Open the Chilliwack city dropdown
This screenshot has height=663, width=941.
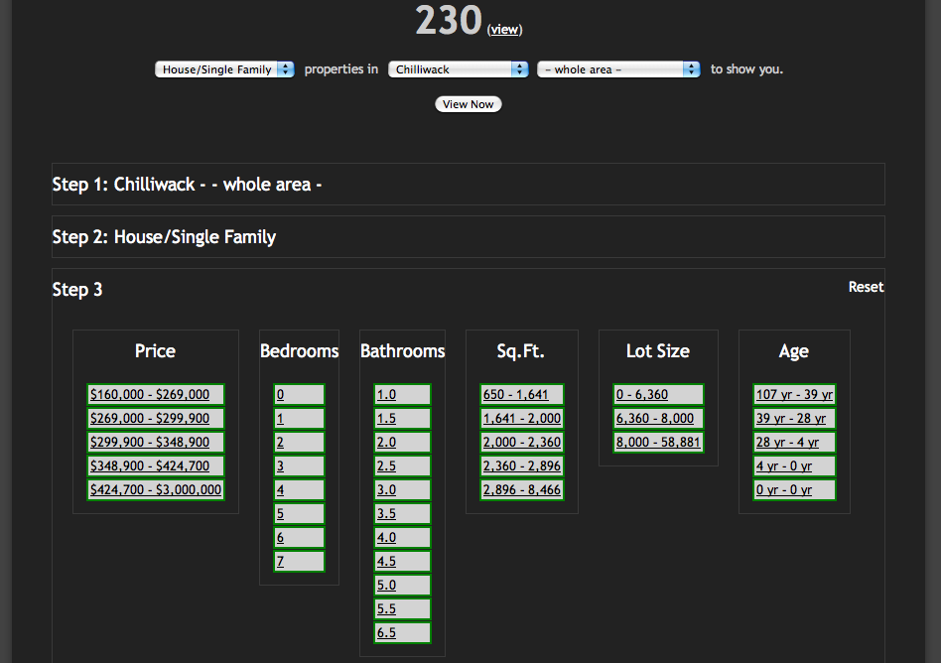coord(458,69)
